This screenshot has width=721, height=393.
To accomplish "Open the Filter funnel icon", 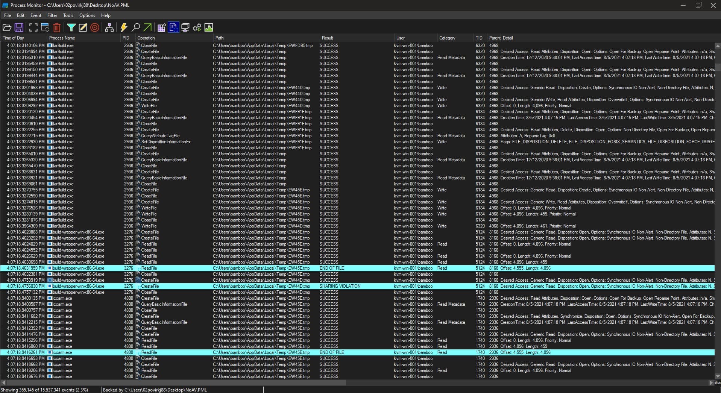I will coord(71,27).
